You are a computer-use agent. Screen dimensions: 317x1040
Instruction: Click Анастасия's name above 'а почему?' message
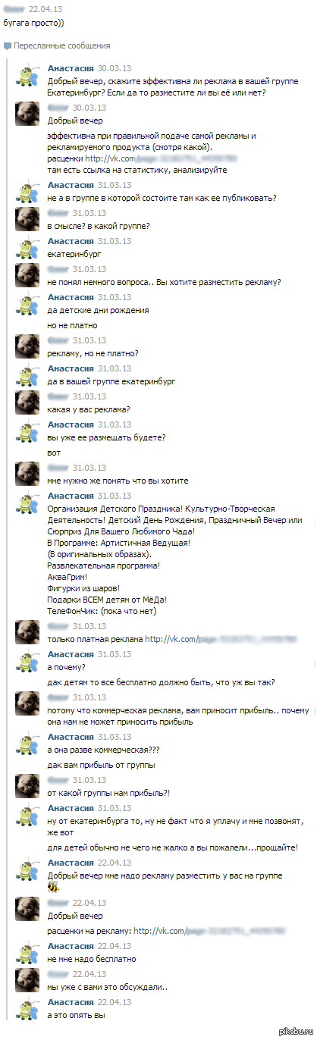click(x=71, y=653)
